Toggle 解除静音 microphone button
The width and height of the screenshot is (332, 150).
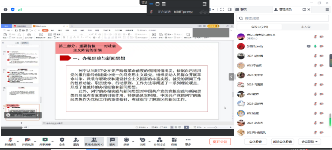click(10, 140)
